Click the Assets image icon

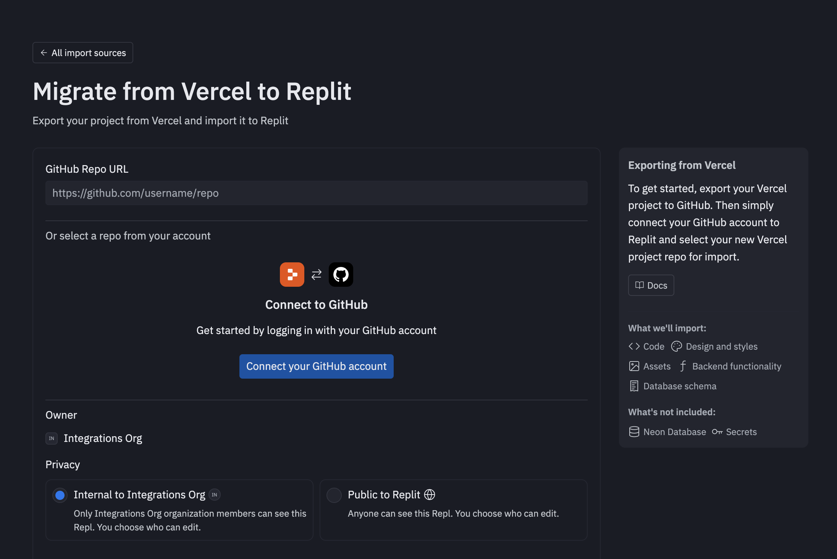tap(634, 366)
